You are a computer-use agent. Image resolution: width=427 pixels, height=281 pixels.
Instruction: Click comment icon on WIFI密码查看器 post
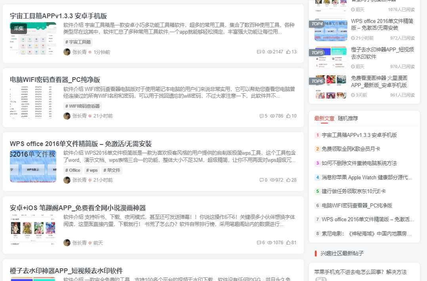261,116
